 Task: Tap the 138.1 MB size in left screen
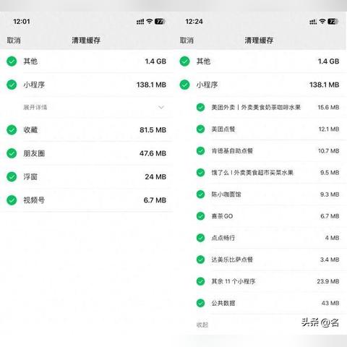151,85
